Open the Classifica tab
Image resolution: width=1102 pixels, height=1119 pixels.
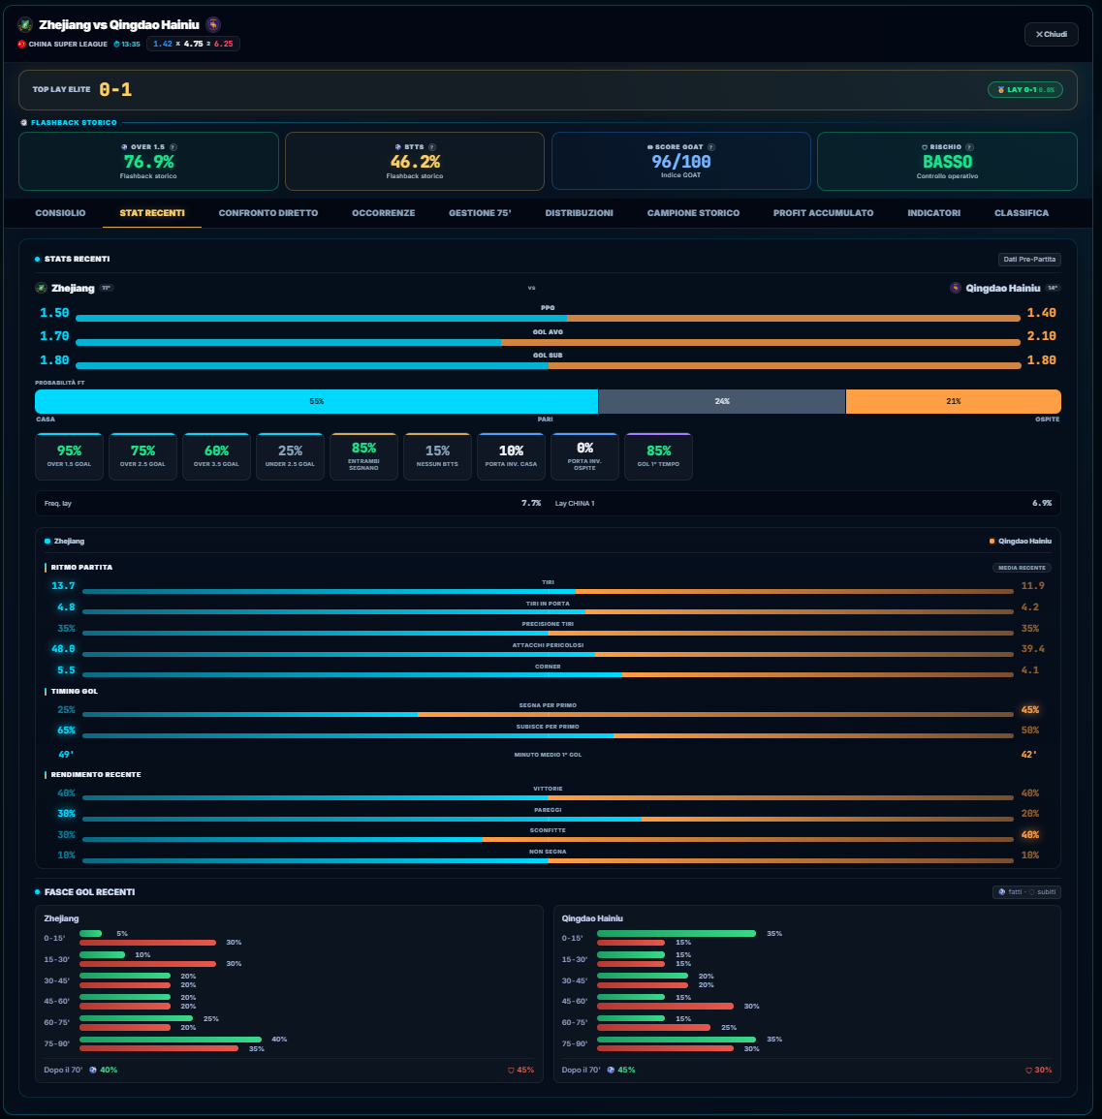[1022, 213]
